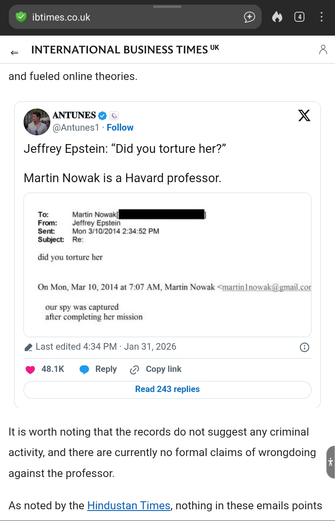Tap the X logo on embedded tweet
Image resolution: width=335 pixels, height=521 pixels.
304,115
